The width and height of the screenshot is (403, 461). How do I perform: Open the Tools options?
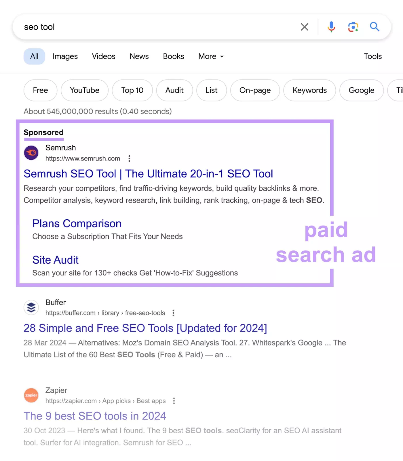click(373, 56)
